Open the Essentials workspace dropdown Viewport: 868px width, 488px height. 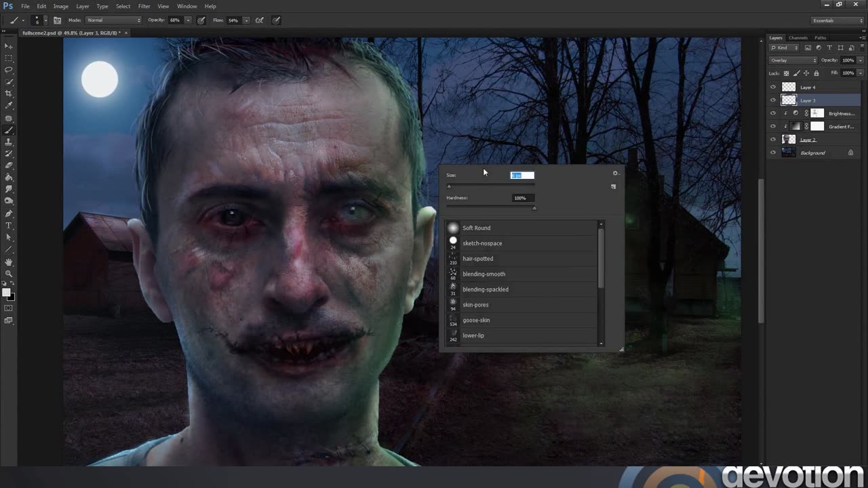click(x=838, y=20)
